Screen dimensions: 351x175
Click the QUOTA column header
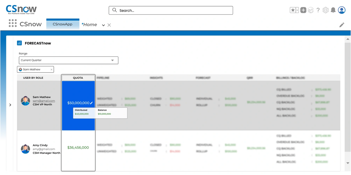point(78,78)
